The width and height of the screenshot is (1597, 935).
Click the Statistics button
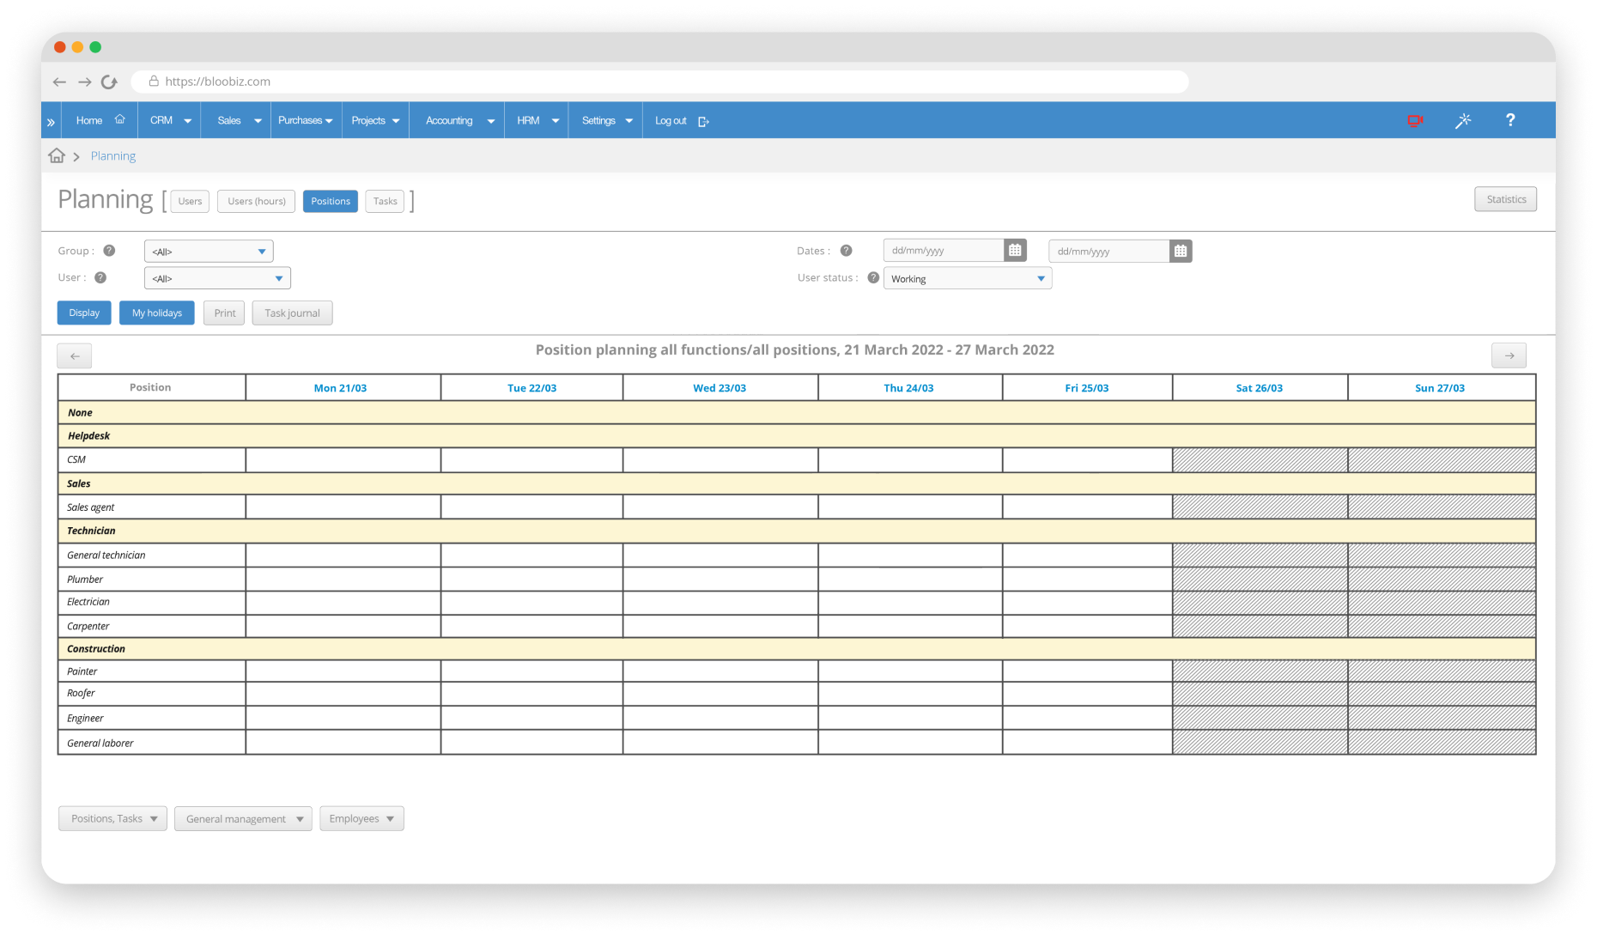pyautogui.click(x=1506, y=199)
